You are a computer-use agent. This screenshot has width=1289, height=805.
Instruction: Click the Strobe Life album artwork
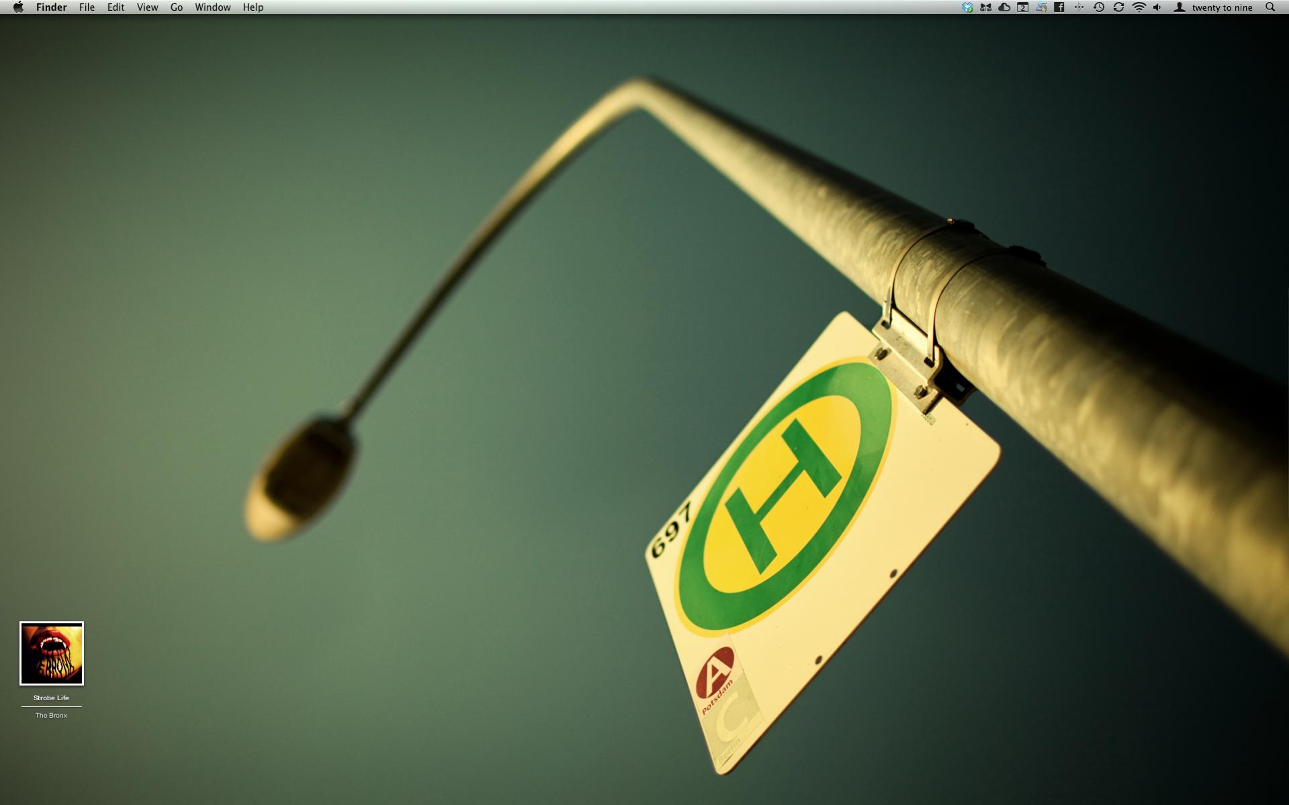[52, 653]
